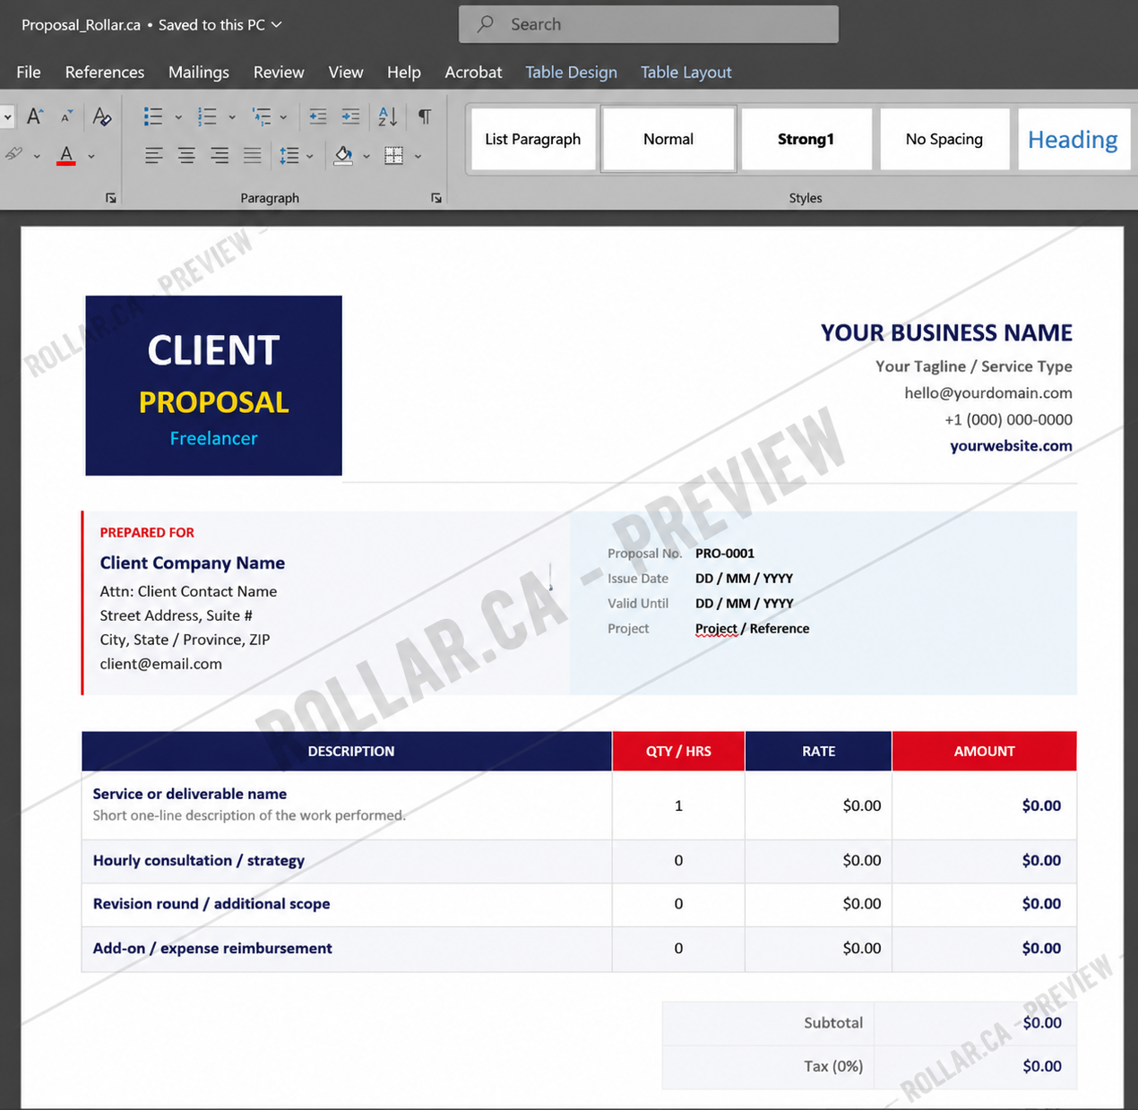Open the View tab
The height and width of the screenshot is (1110, 1138).
click(346, 72)
